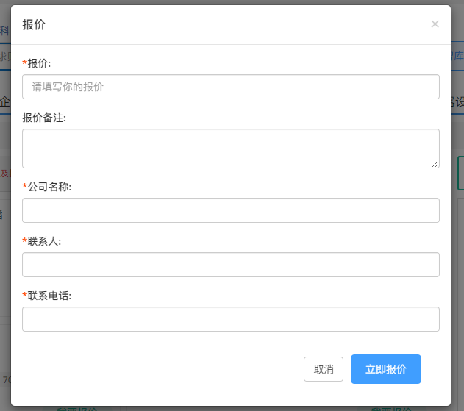
Task: Click the 报价: field label
Action: click(39, 63)
